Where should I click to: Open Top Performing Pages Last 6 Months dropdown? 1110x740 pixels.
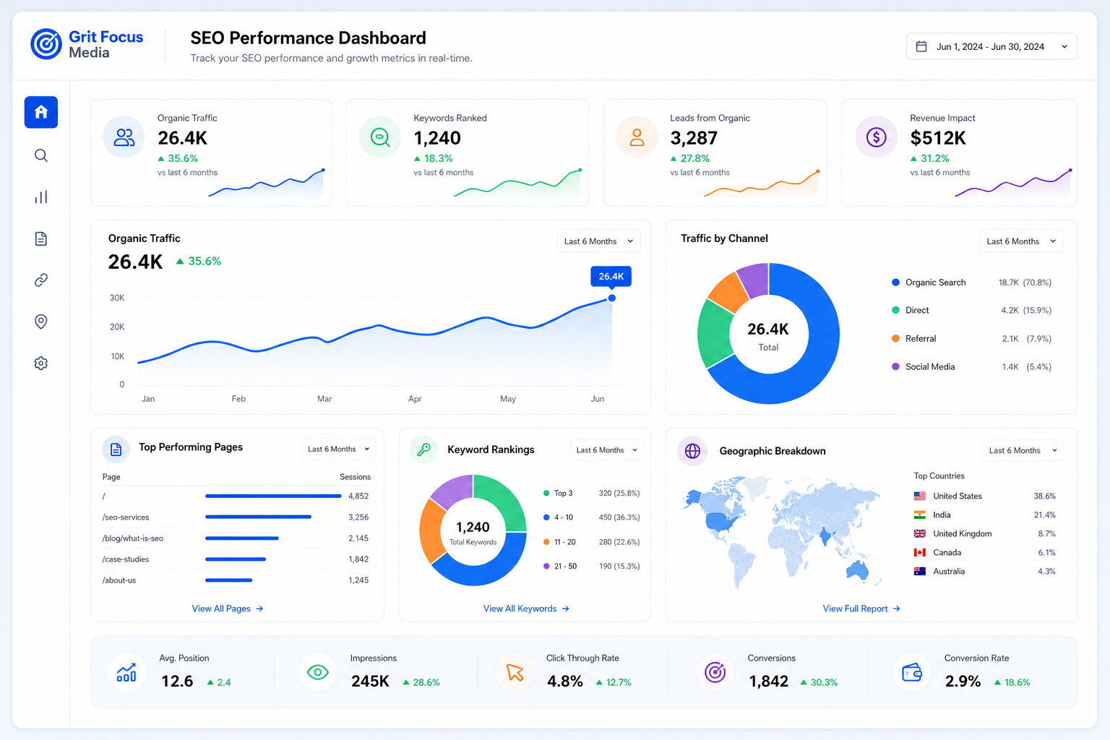[338, 449]
